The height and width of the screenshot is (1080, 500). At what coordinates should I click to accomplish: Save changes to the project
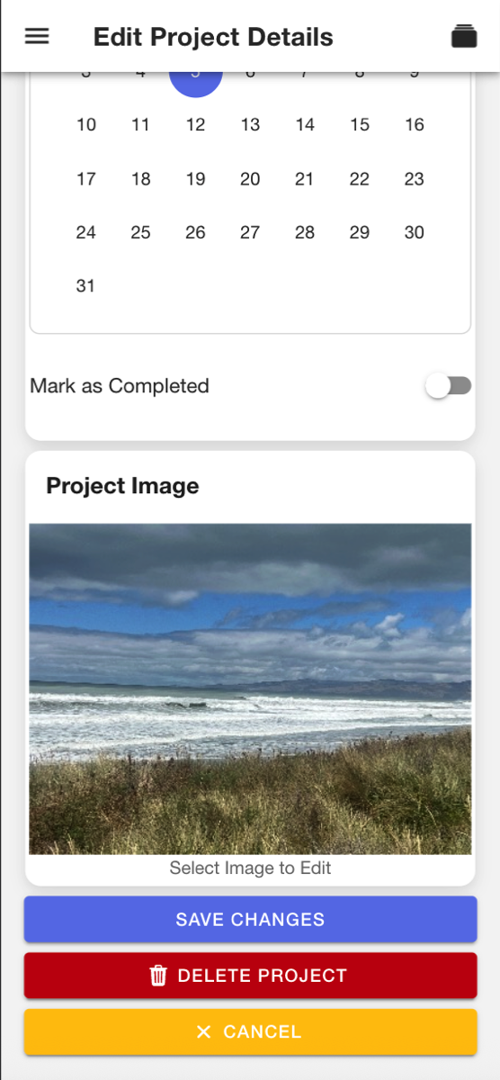[250, 920]
